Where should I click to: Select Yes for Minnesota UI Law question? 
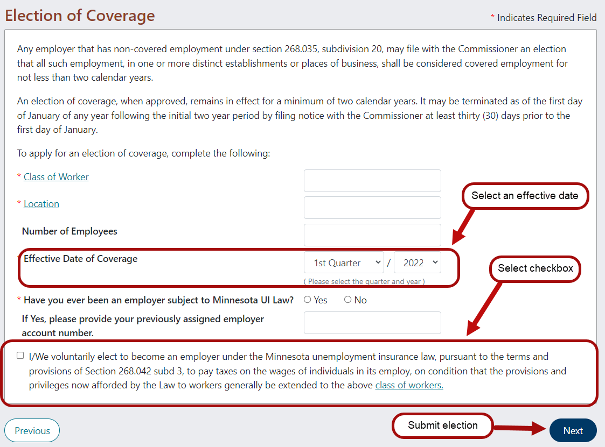coord(308,300)
